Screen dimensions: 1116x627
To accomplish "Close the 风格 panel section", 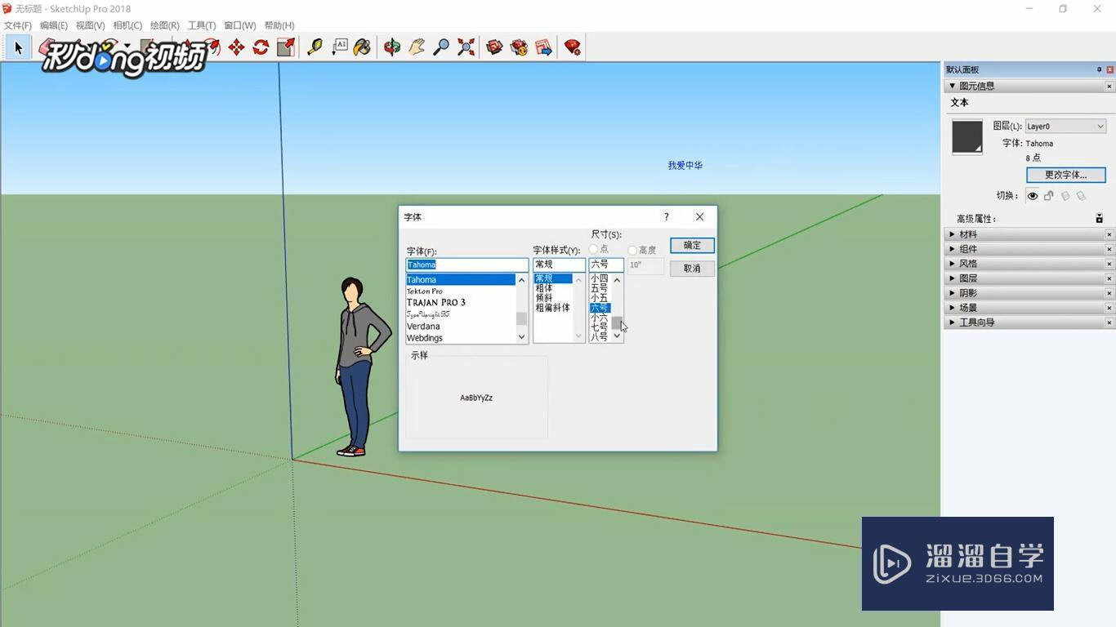I will [x=1109, y=264].
